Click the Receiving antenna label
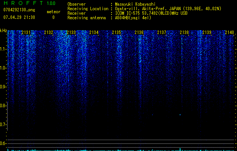The width and height of the screenshot is (237, 151). (87, 18)
